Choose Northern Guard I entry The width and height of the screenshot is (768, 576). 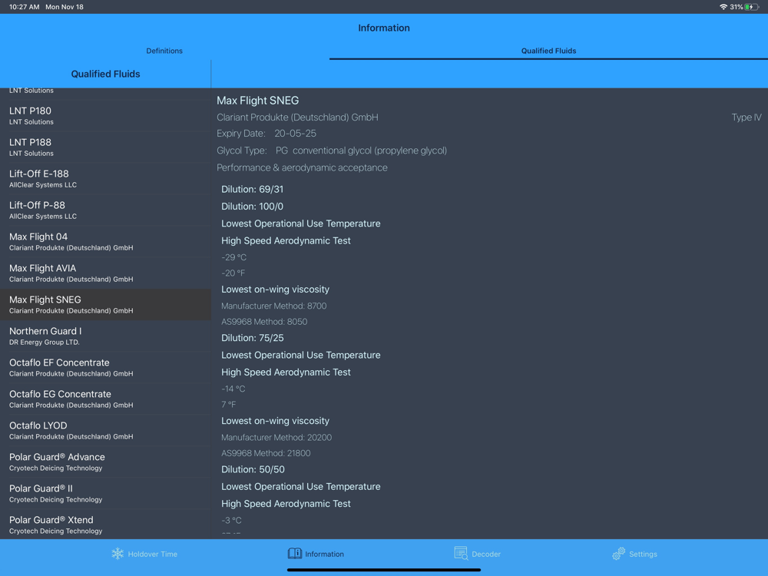point(105,336)
